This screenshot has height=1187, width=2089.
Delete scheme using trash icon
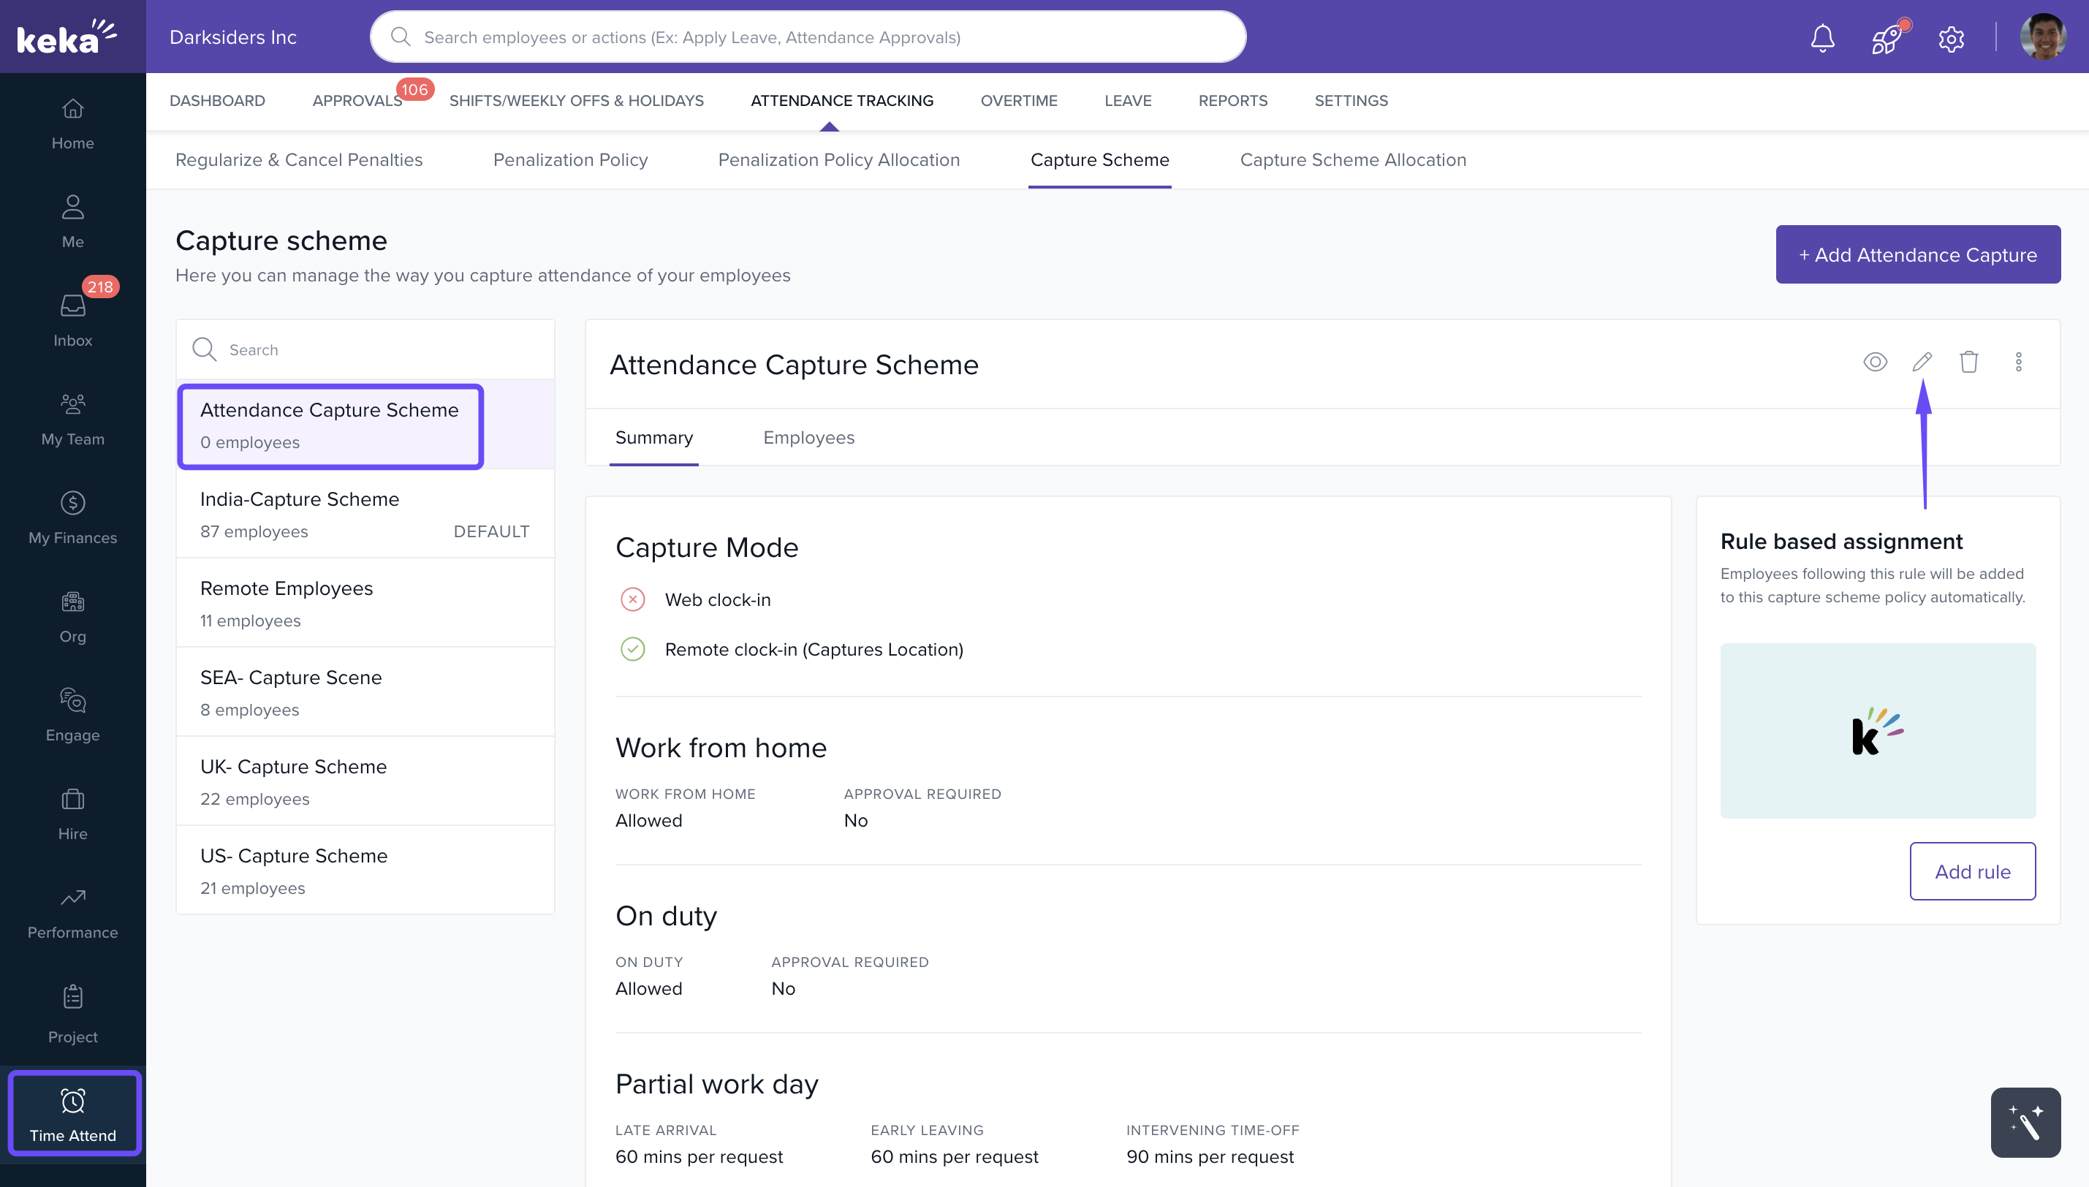point(1968,361)
